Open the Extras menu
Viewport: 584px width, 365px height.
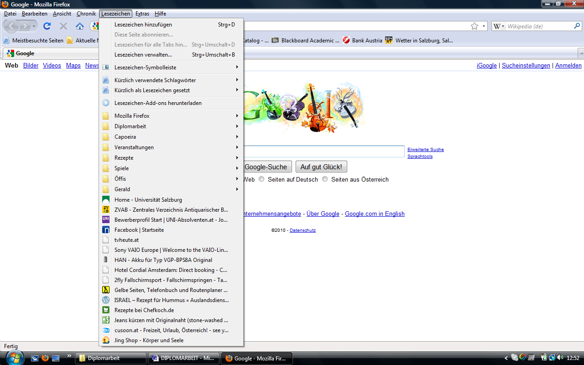click(x=142, y=14)
